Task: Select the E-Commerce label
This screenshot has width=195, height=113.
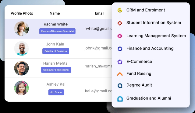Action: tap(139, 61)
